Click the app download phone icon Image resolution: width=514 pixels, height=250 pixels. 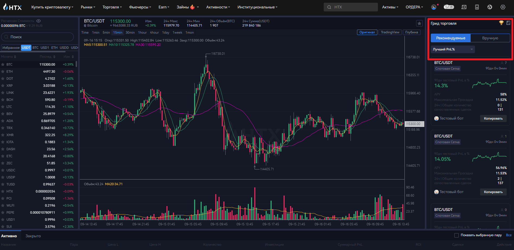click(477, 7)
